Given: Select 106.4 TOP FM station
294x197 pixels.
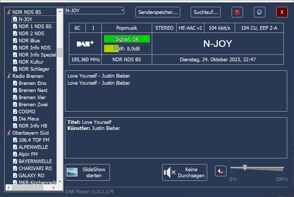Looking at the screenshot, I should coord(34,140).
